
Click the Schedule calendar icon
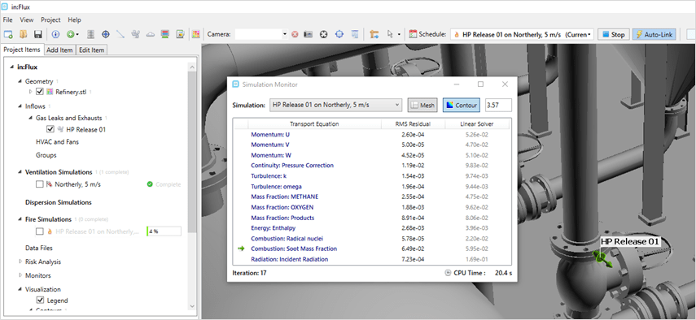click(413, 34)
